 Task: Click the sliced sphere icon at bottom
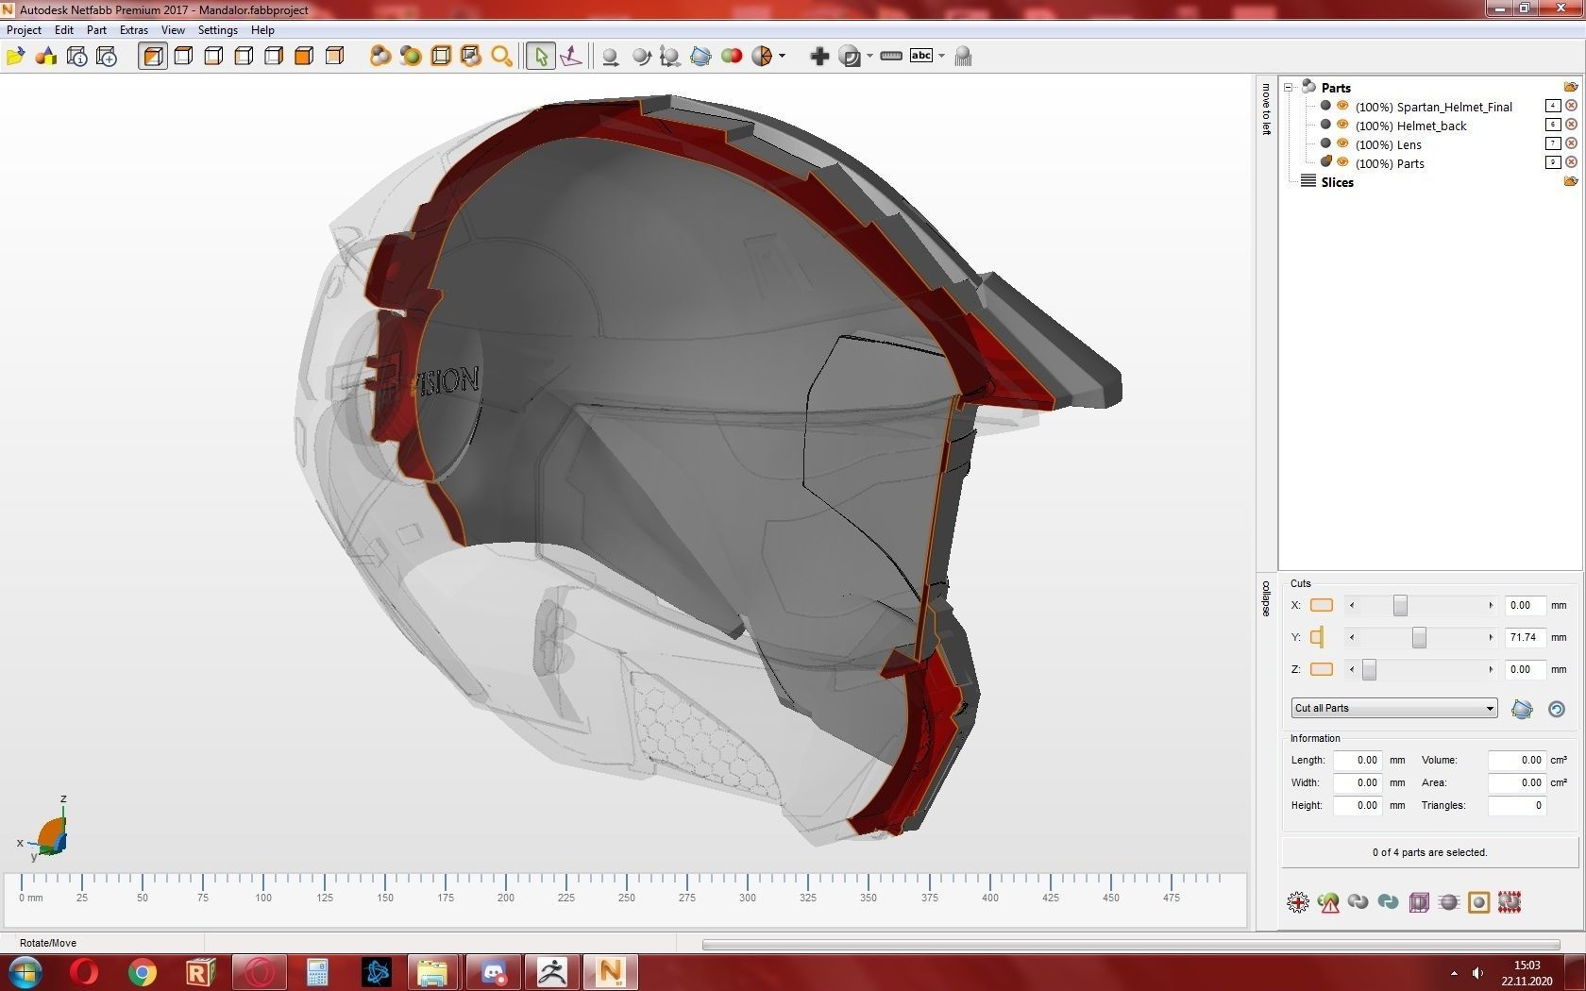tap(1449, 902)
